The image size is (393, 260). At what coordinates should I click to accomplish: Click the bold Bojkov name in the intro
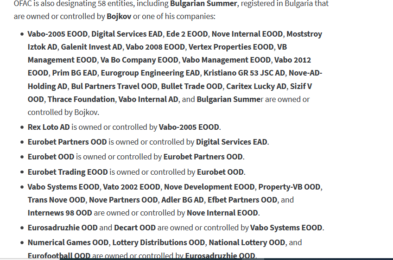[119, 16]
